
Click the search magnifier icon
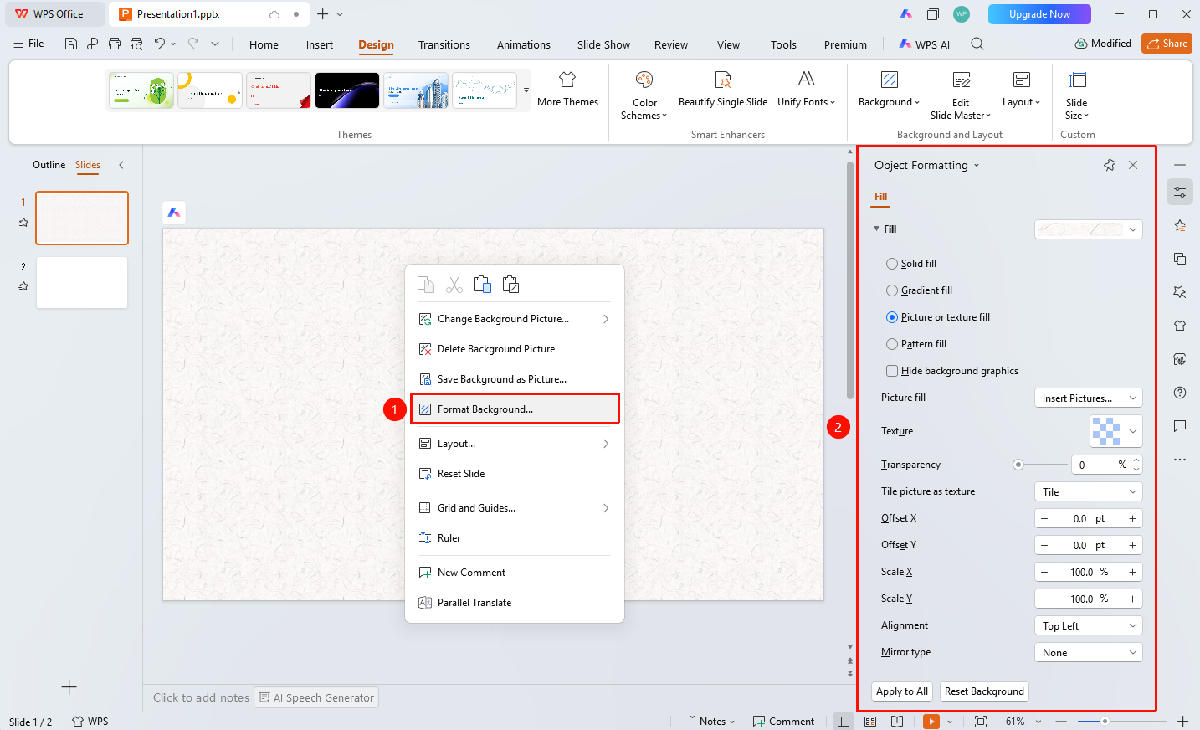pos(977,44)
